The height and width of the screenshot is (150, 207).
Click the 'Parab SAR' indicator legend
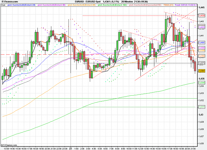186,5
